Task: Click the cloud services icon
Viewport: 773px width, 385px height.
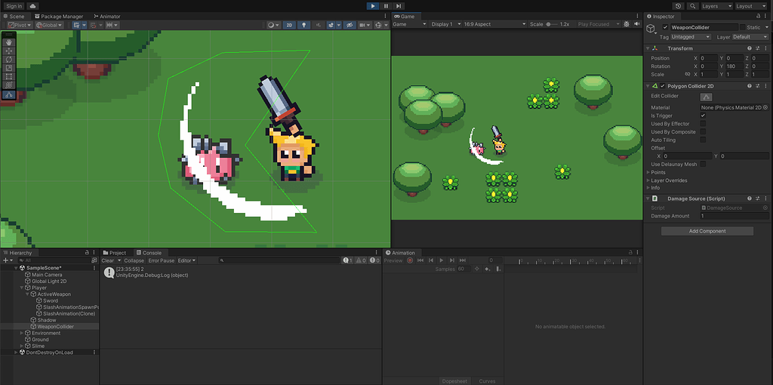Action: [x=33, y=6]
